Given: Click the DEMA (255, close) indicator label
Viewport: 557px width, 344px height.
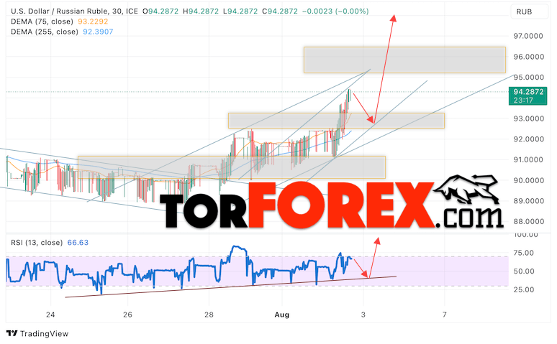Looking at the screenshot, I should [45, 32].
